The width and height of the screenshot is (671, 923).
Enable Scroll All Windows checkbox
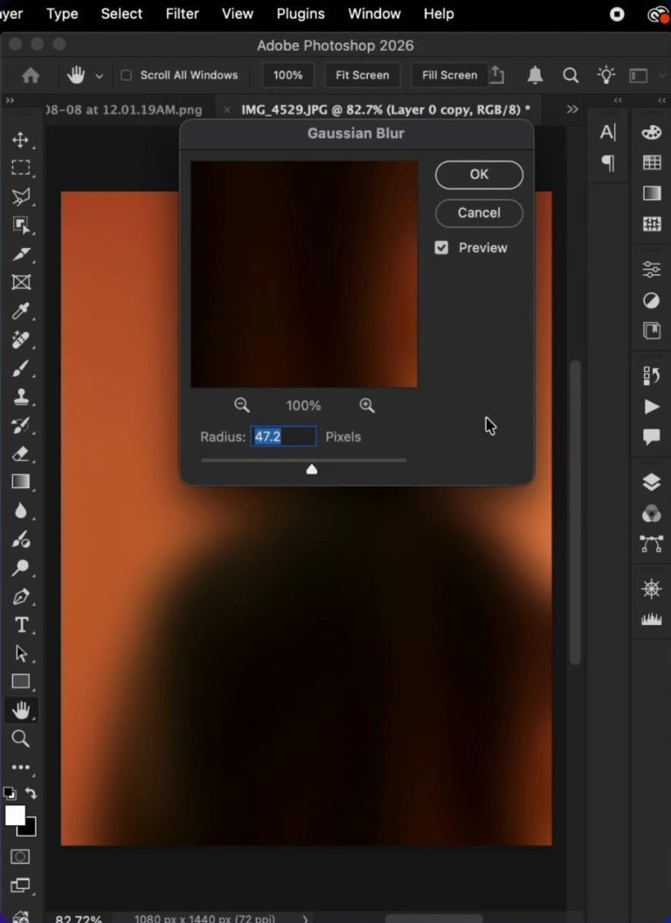pyautogui.click(x=126, y=75)
